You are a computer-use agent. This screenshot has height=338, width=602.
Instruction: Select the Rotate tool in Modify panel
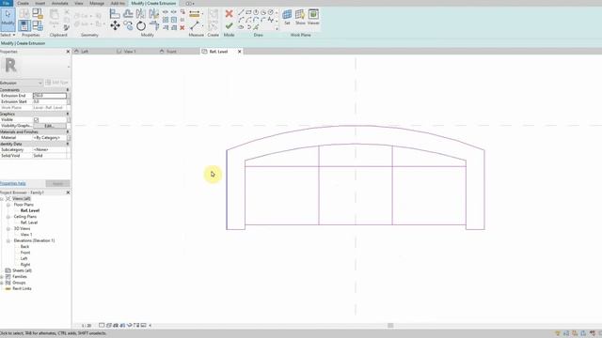tap(141, 25)
